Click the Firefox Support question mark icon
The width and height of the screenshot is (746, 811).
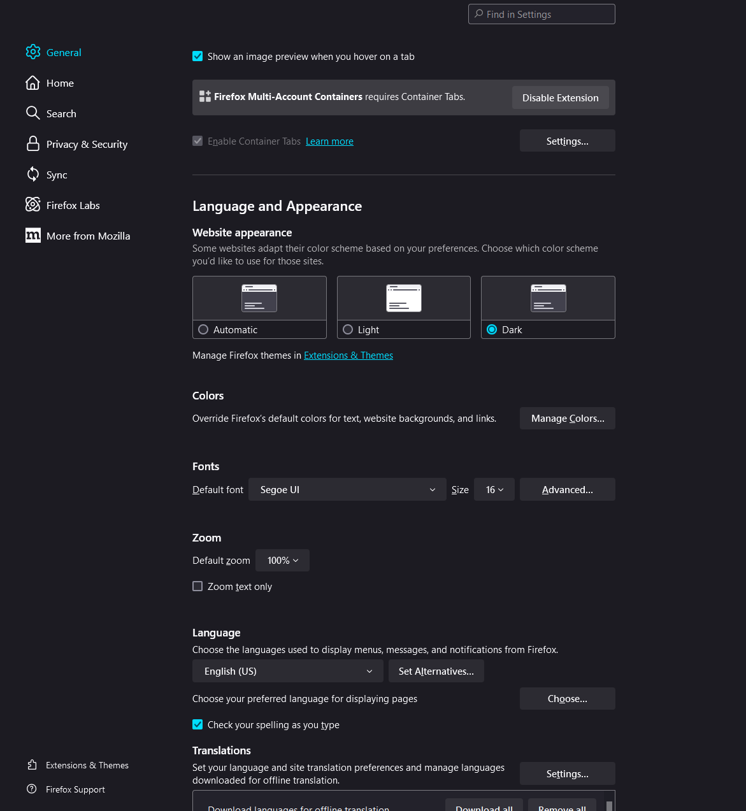(x=32, y=789)
